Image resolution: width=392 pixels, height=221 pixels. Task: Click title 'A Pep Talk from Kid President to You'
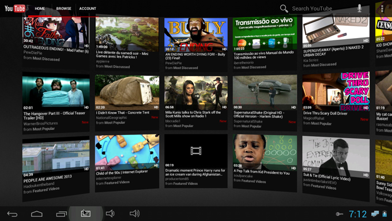click(x=262, y=173)
